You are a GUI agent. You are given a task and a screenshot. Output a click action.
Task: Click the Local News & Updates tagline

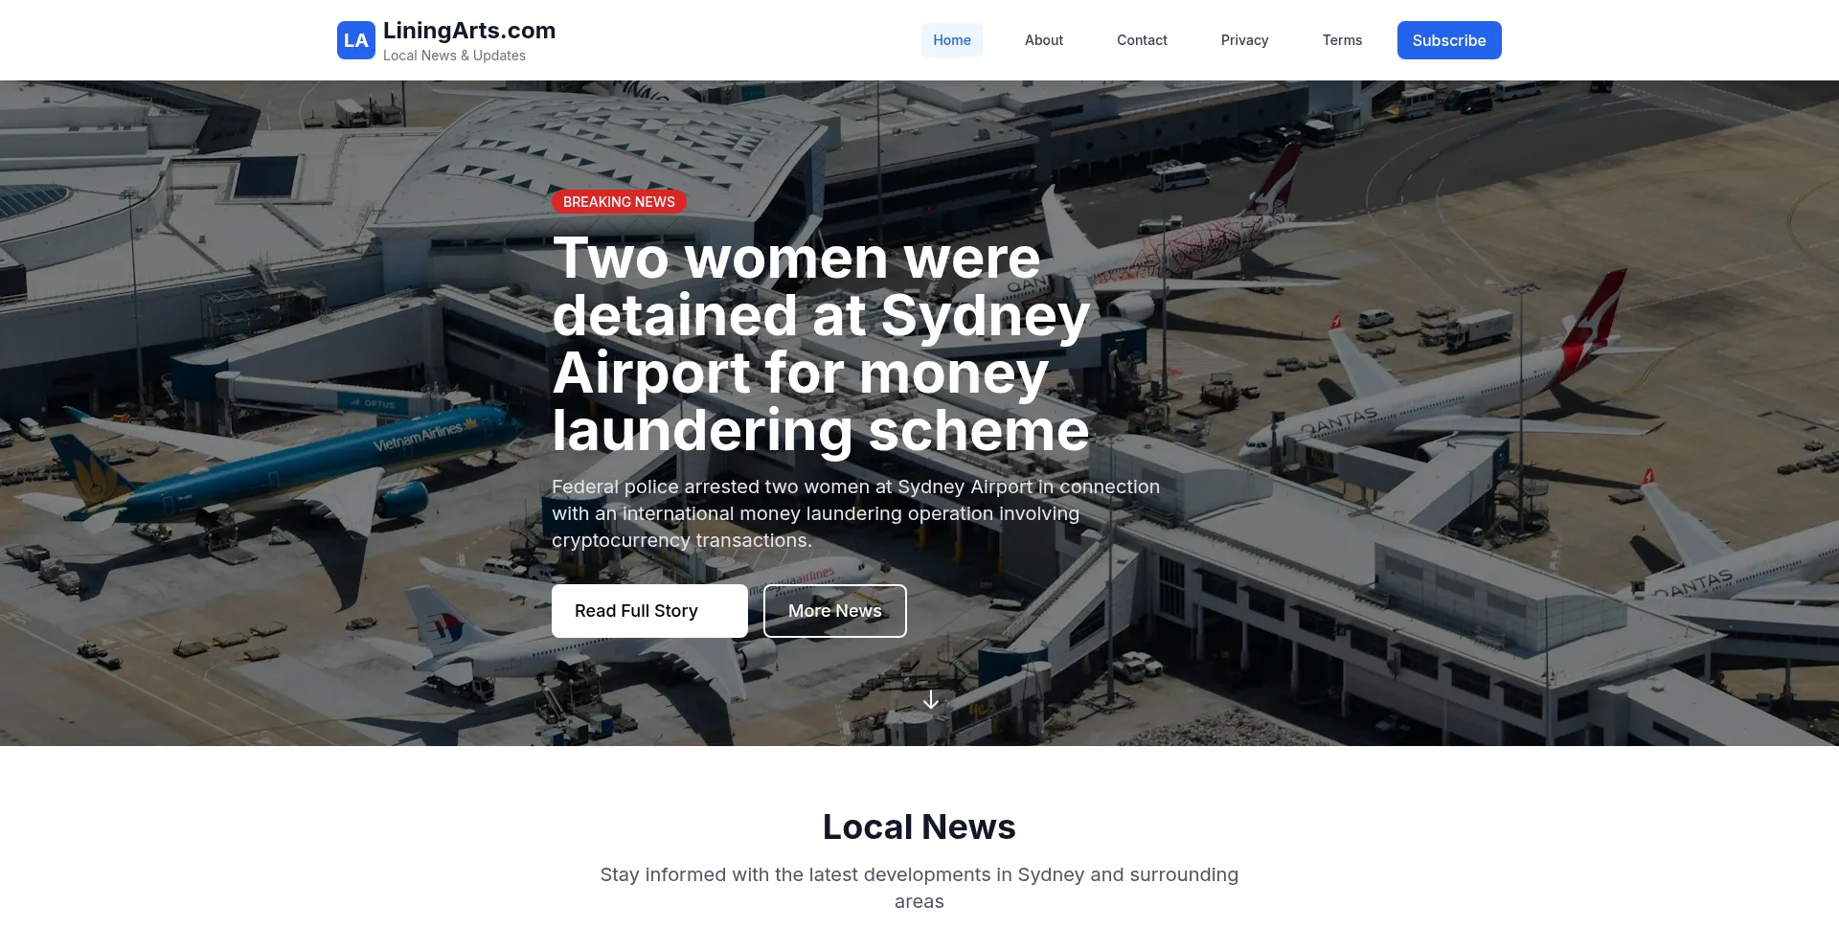(454, 56)
